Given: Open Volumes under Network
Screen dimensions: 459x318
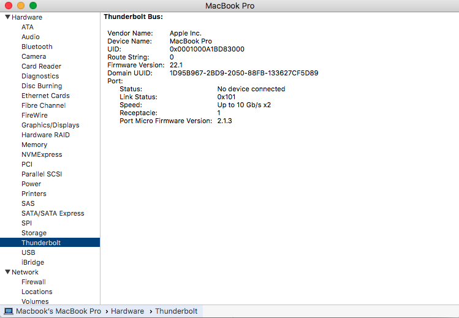Looking at the screenshot, I should click(x=35, y=301).
